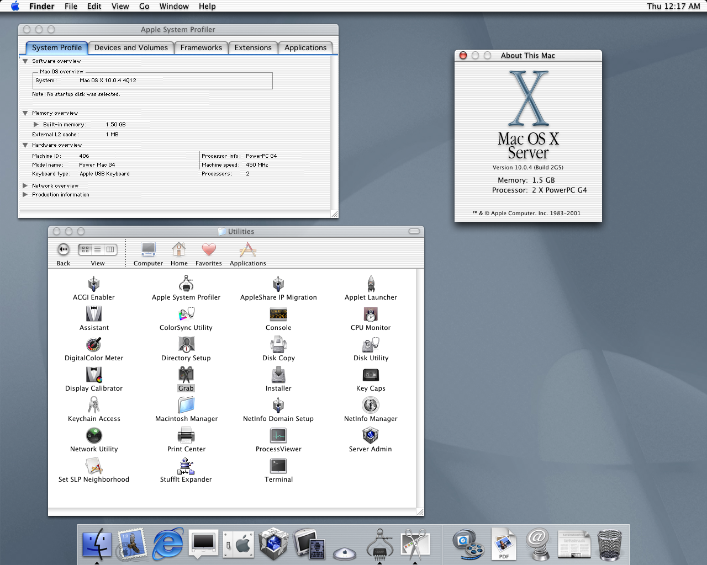Select the Disk Utility icon
Viewport: 707px width, 565px height.
(x=371, y=345)
